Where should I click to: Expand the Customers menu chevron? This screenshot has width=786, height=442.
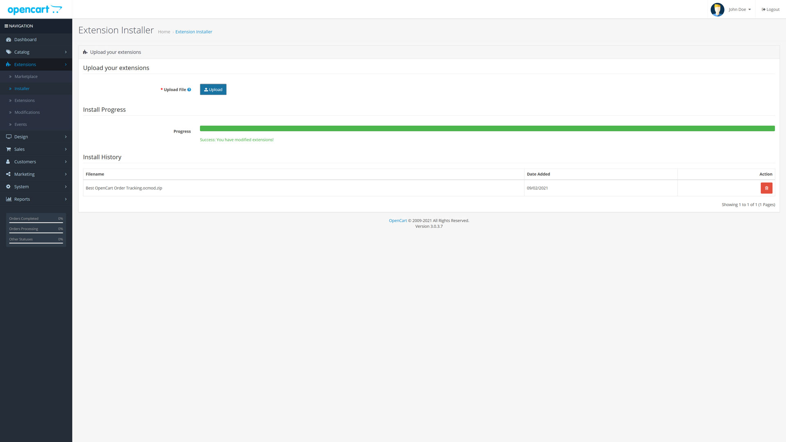point(65,162)
